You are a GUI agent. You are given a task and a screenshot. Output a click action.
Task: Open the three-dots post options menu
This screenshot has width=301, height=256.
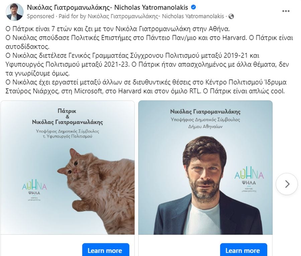click(x=286, y=11)
